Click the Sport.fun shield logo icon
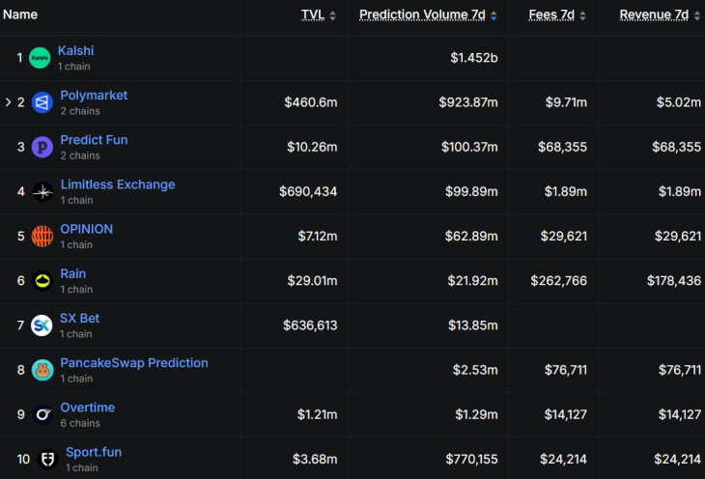 click(47, 460)
